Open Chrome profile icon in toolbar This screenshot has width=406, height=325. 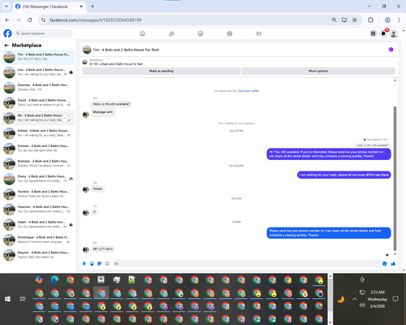point(387,20)
